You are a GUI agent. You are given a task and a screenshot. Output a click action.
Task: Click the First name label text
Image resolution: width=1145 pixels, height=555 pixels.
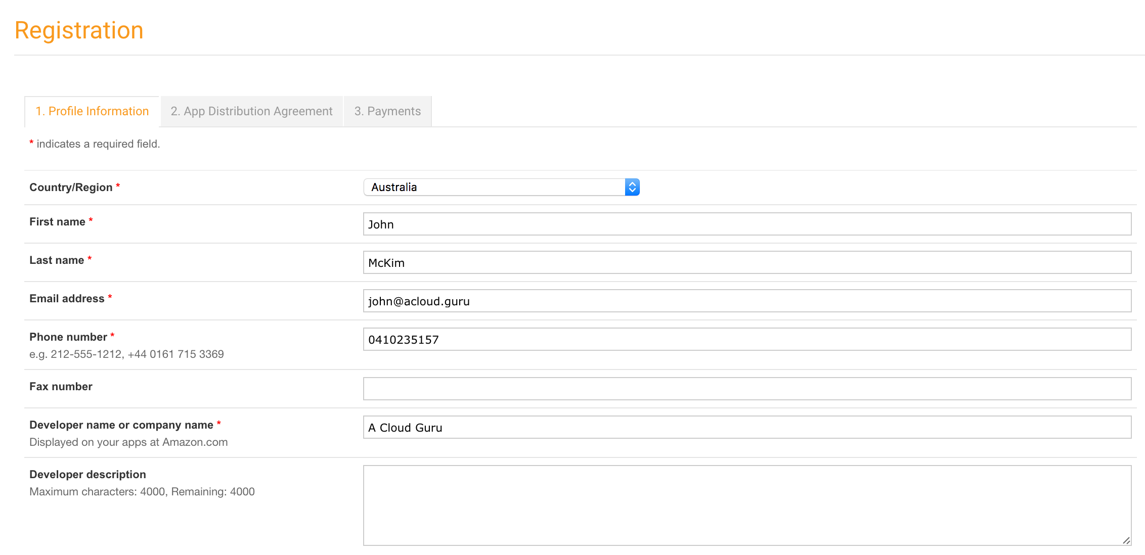pyautogui.click(x=57, y=222)
